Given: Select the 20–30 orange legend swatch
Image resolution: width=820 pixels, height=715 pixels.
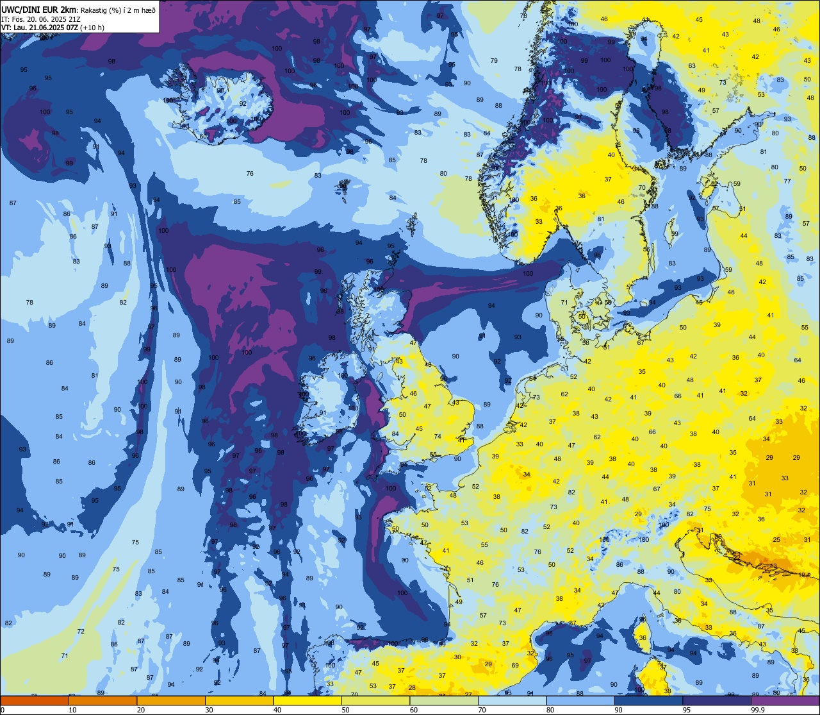Looking at the screenshot, I should click(x=171, y=701).
